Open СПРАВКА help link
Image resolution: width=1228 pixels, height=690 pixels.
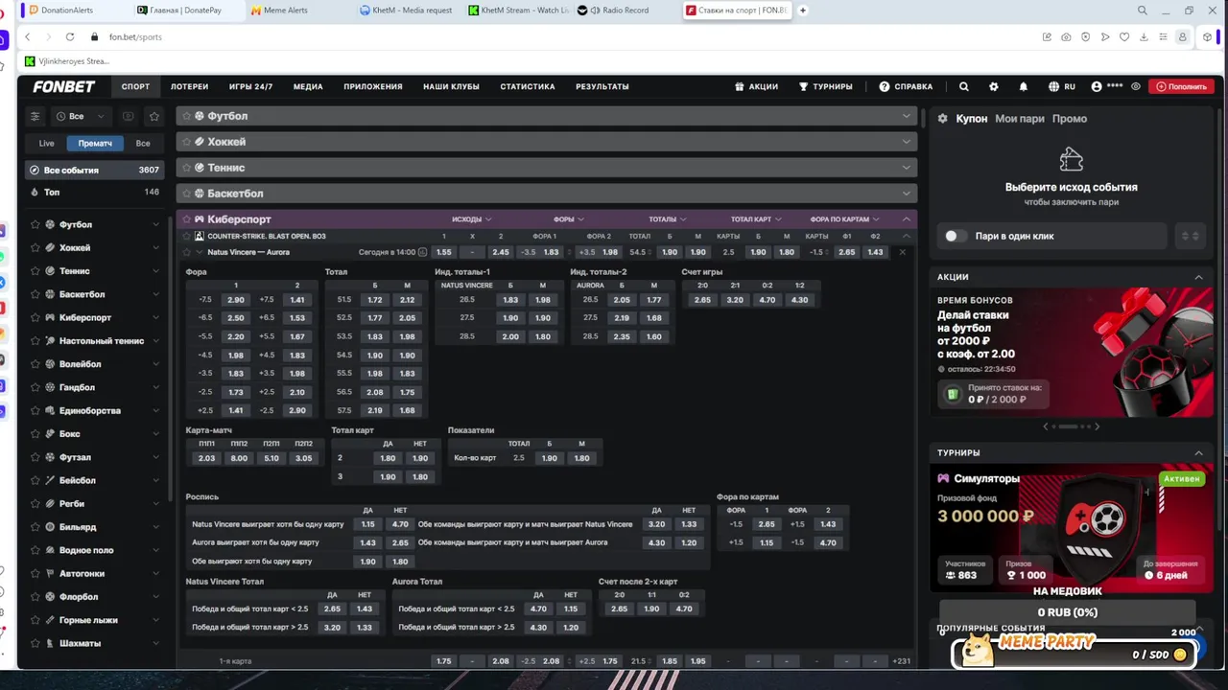point(906,86)
